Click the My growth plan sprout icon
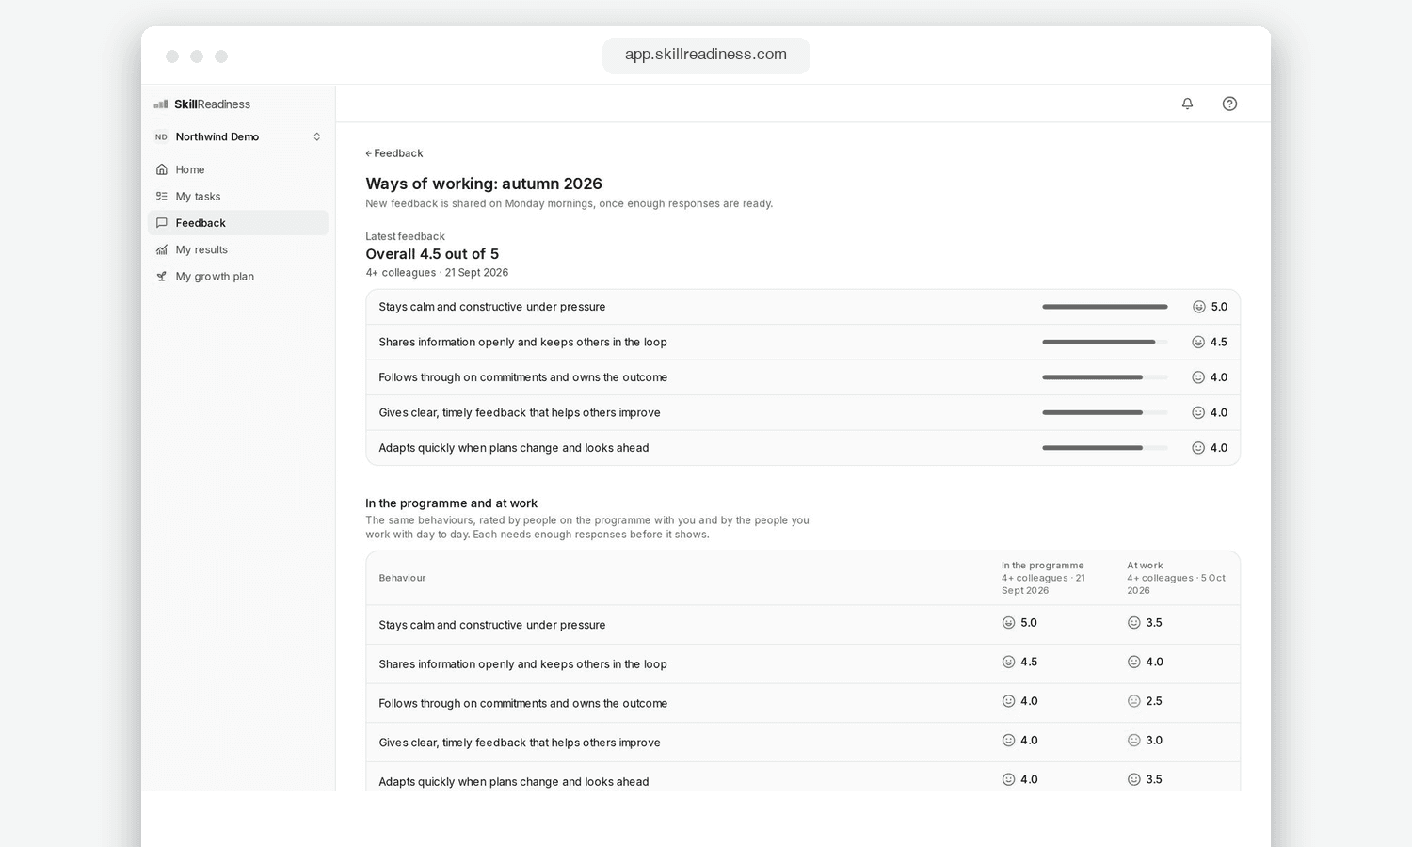 pyautogui.click(x=162, y=277)
